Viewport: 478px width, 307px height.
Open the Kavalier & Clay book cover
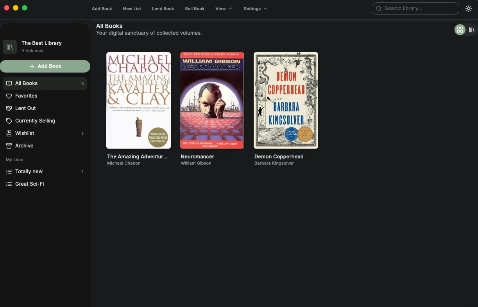[138, 100]
